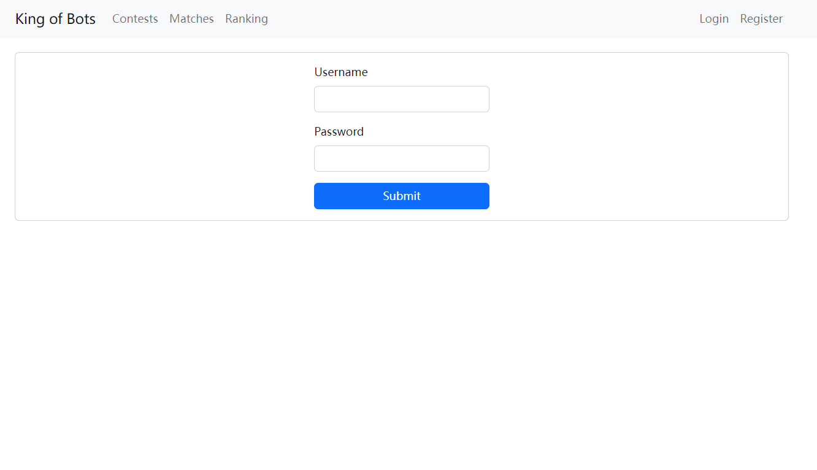Image resolution: width=817 pixels, height=470 pixels.
Task: Click the navbar Ranking link
Action: pos(247,18)
